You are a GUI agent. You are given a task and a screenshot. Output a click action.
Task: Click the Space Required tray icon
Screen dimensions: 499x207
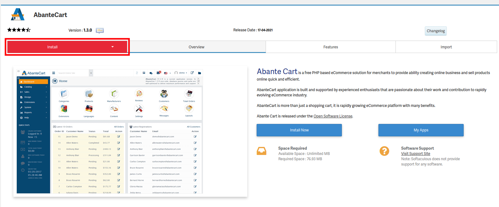pos(262,151)
